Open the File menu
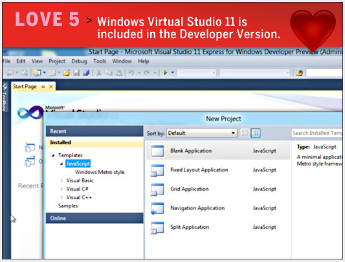Viewport: 345px width, 262px height. (x=6, y=61)
